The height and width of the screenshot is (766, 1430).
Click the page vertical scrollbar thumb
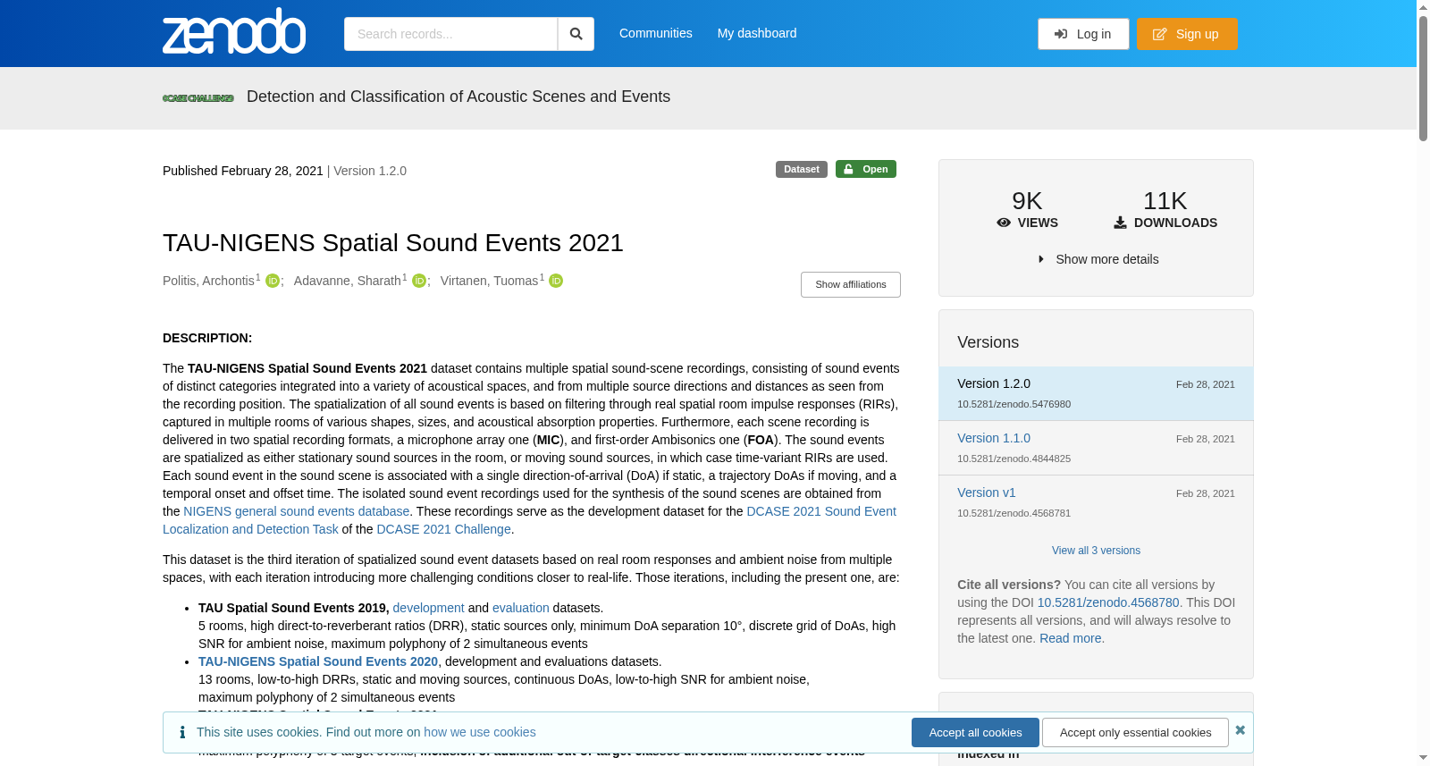coord(1423,79)
